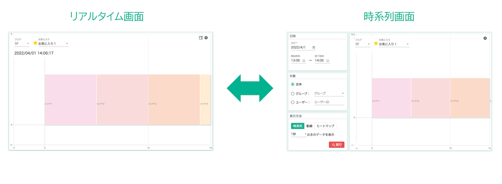
Task: Click the clock icon for end time 14:06
Action: (328, 60)
